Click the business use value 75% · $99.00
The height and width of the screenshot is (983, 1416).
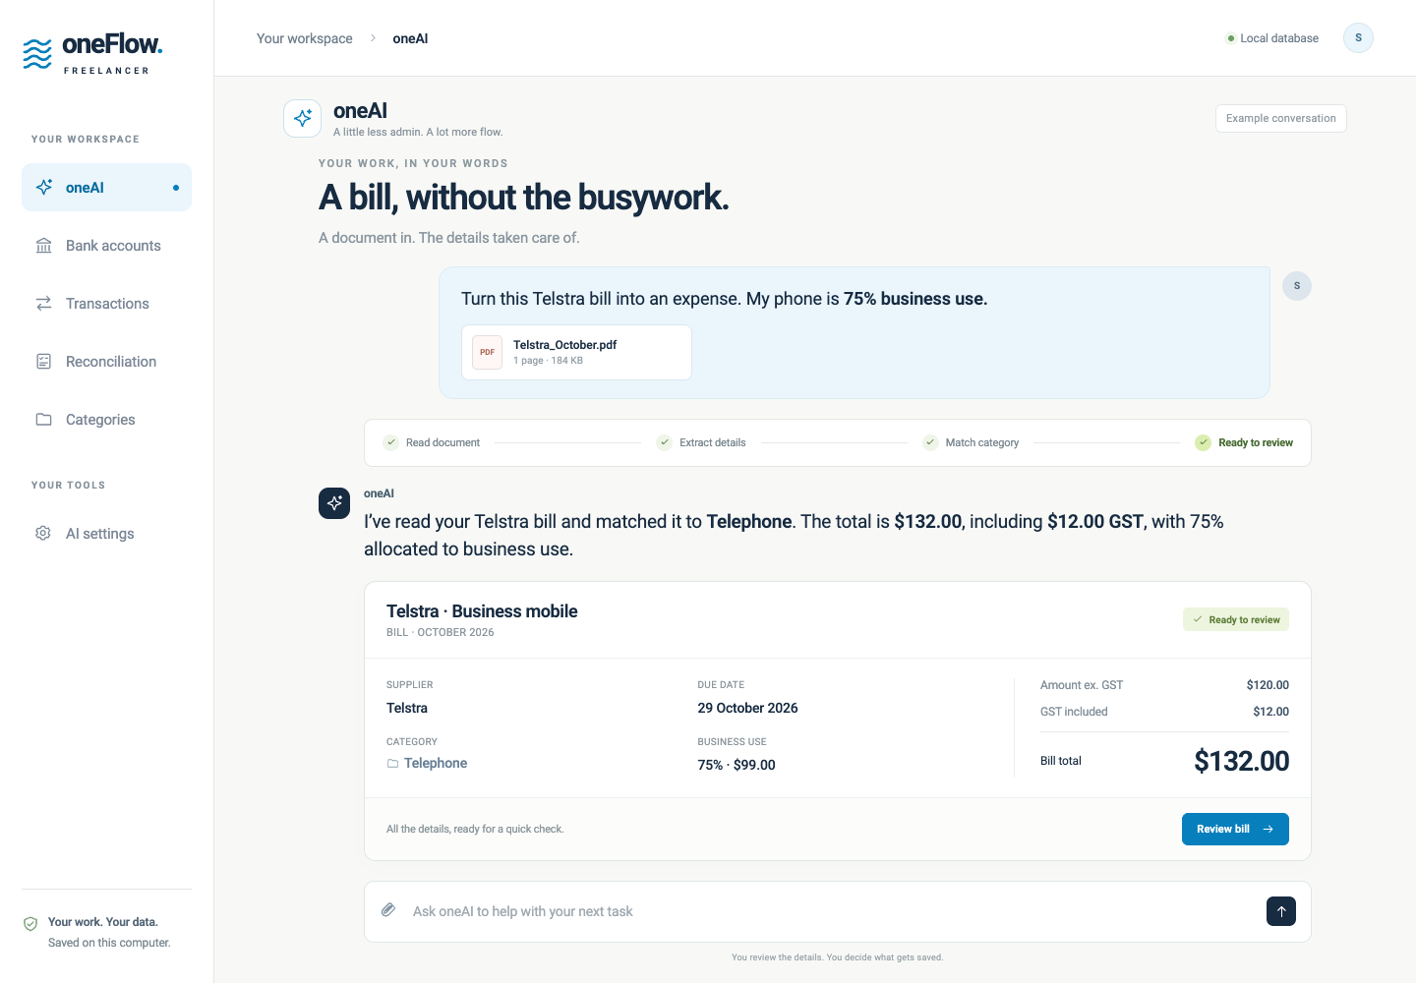click(x=737, y=765)
